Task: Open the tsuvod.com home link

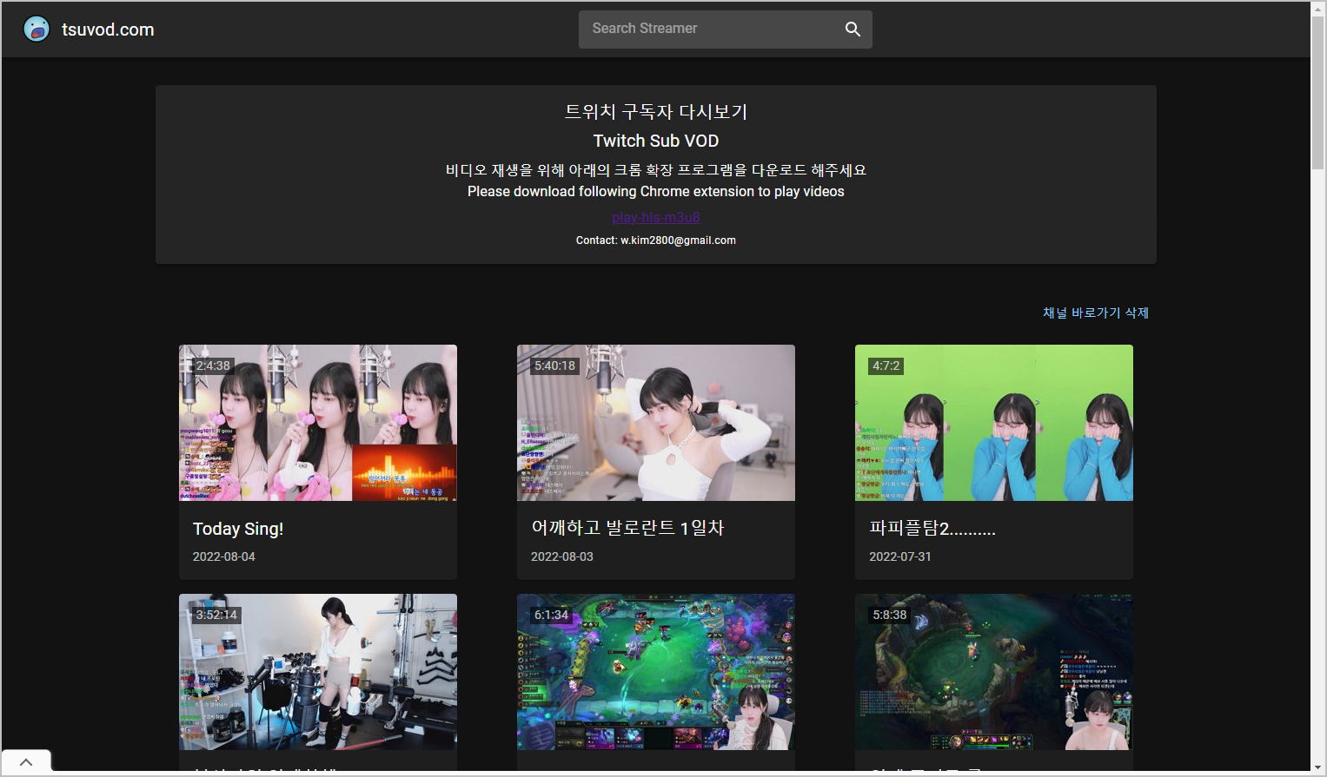Action: (108, 30)
